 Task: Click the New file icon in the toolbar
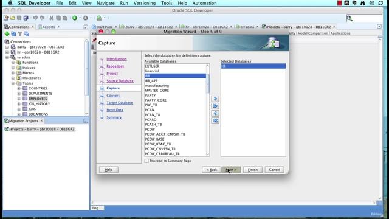(x=6, y=18)
